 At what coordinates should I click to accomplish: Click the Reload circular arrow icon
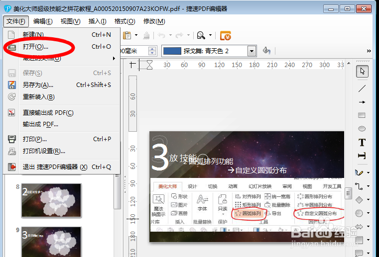coord(11,97)
